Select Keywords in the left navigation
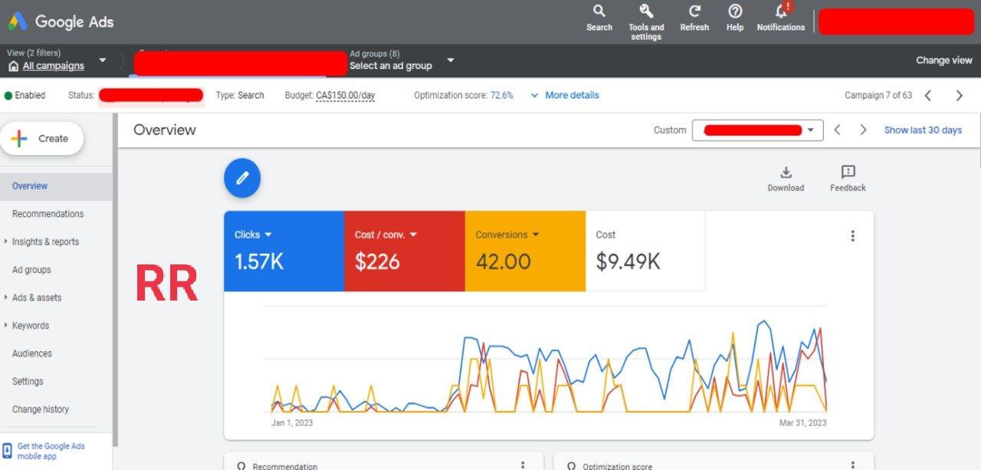The width and height of the screenshot is (981, 470). tap(31, 326)
